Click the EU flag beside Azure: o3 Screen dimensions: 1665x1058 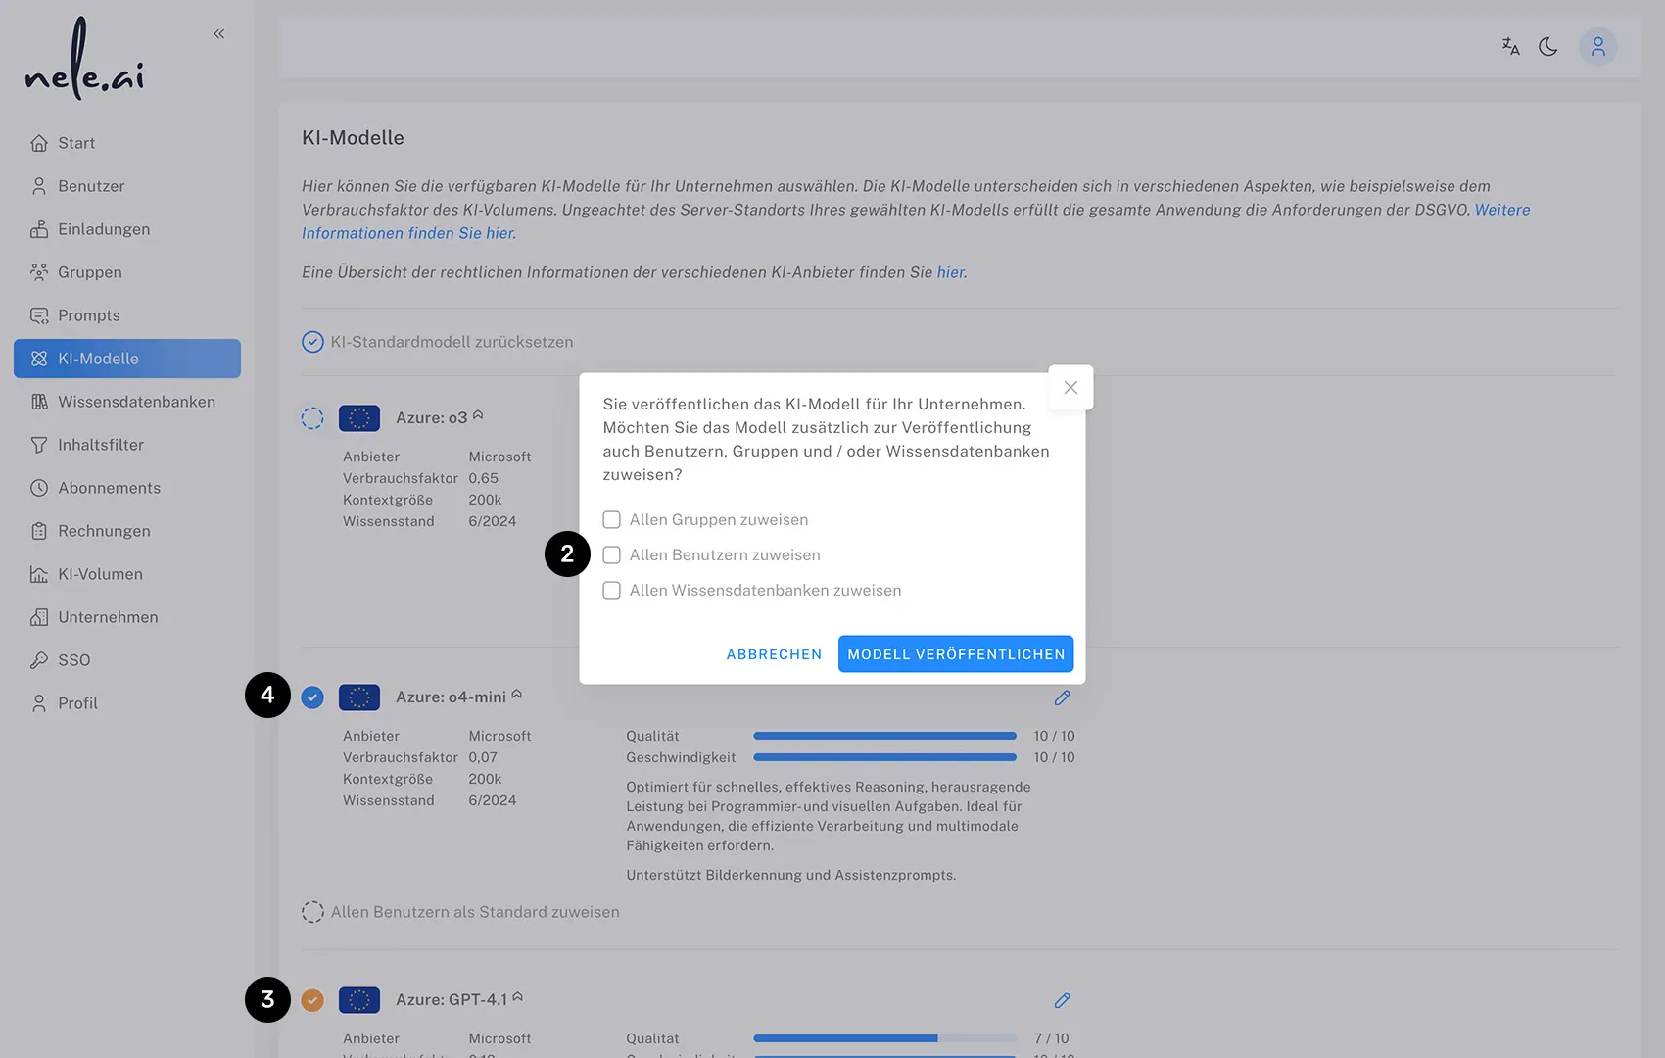point(359,418)
